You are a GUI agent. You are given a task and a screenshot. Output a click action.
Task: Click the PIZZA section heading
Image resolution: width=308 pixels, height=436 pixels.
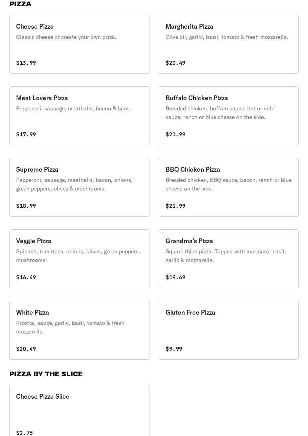20,4
